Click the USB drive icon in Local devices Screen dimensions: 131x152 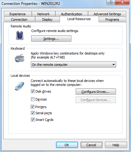point(19,86)
